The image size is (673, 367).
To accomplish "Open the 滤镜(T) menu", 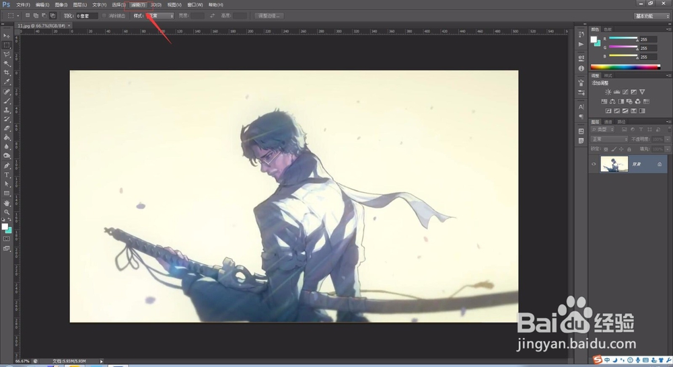I will (x=138, y=5).
